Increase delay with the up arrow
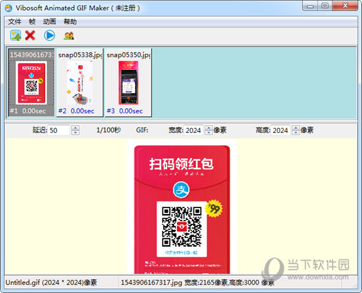The image size is (362, 293). [75, 128]
